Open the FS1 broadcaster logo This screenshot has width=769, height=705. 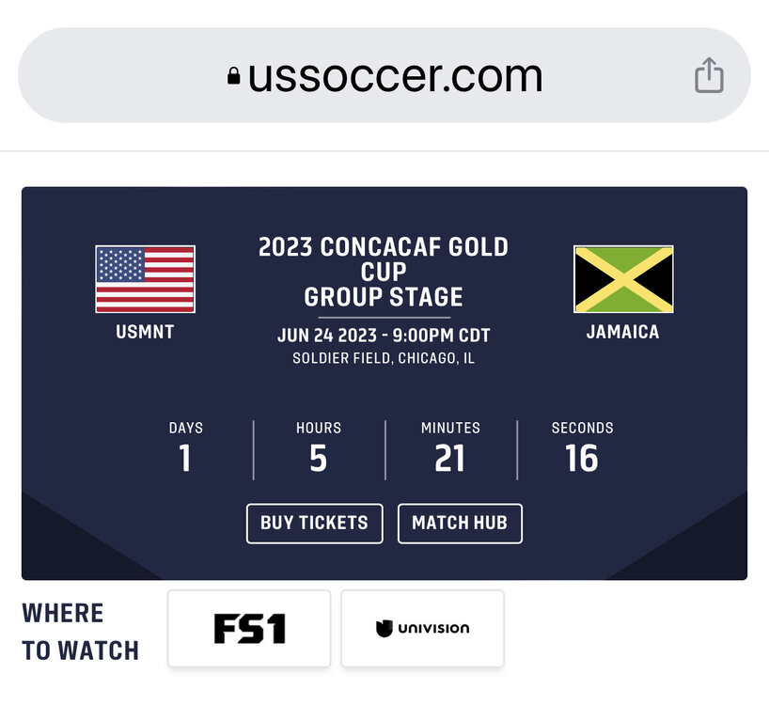(249, 628)
